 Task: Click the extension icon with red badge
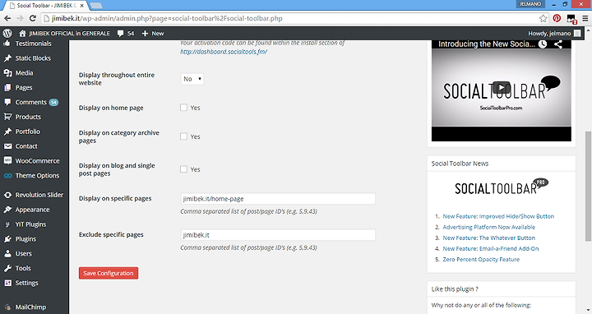(571, 18)
